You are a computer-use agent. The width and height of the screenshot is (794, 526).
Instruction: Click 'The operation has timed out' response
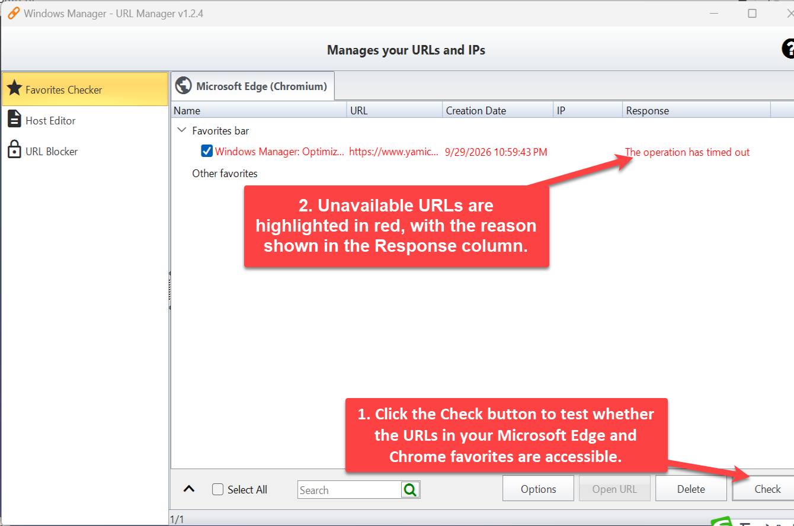[x=687, y=152]
